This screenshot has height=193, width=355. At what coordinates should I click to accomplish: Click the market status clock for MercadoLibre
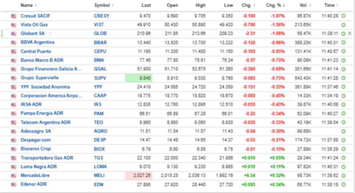pyautogui.click(x=343, y=176)
